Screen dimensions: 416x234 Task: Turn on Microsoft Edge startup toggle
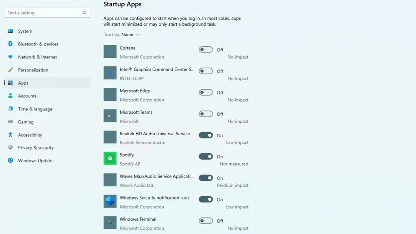point(206,92)
